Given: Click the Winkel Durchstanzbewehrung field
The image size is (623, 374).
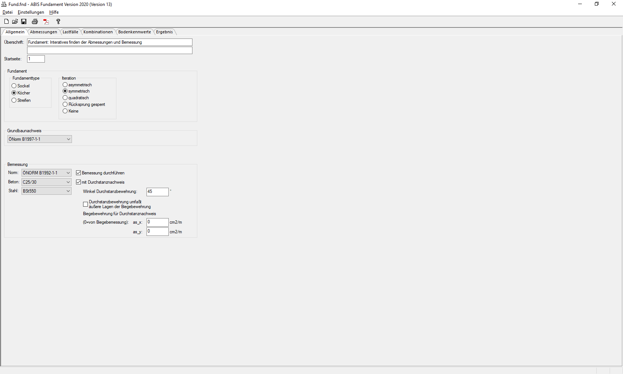Looking at the screenshot, I should (x=158, y=192).
